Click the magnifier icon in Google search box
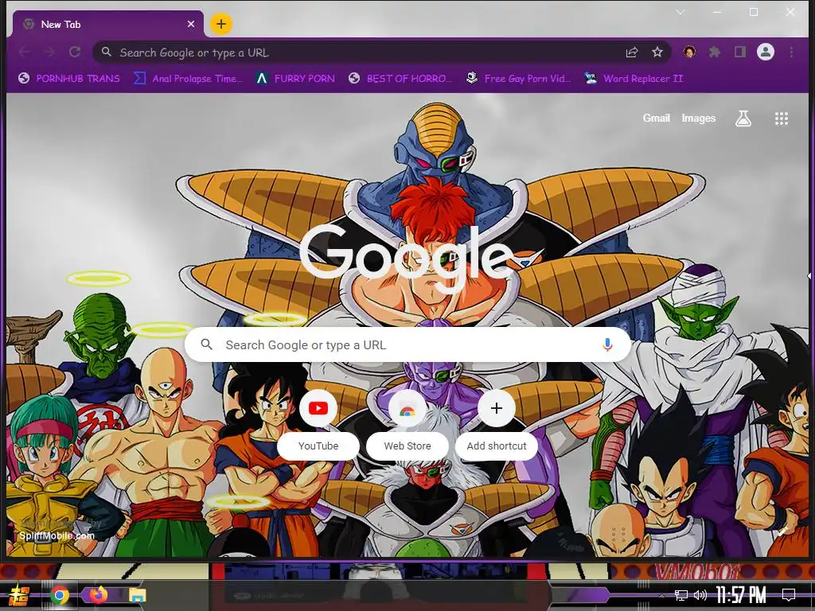The height and width of the screenshot is (611, 815). (x=206, y=344)
